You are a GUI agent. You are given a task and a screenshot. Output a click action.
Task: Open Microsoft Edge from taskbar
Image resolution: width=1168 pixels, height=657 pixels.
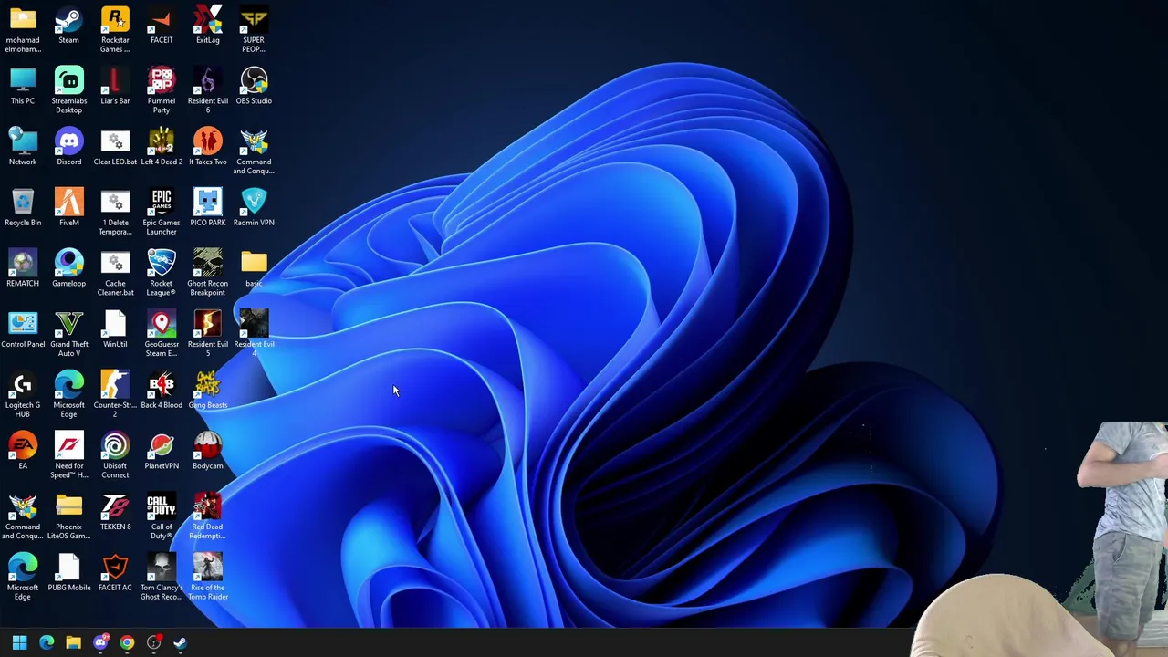coord(47,642)
